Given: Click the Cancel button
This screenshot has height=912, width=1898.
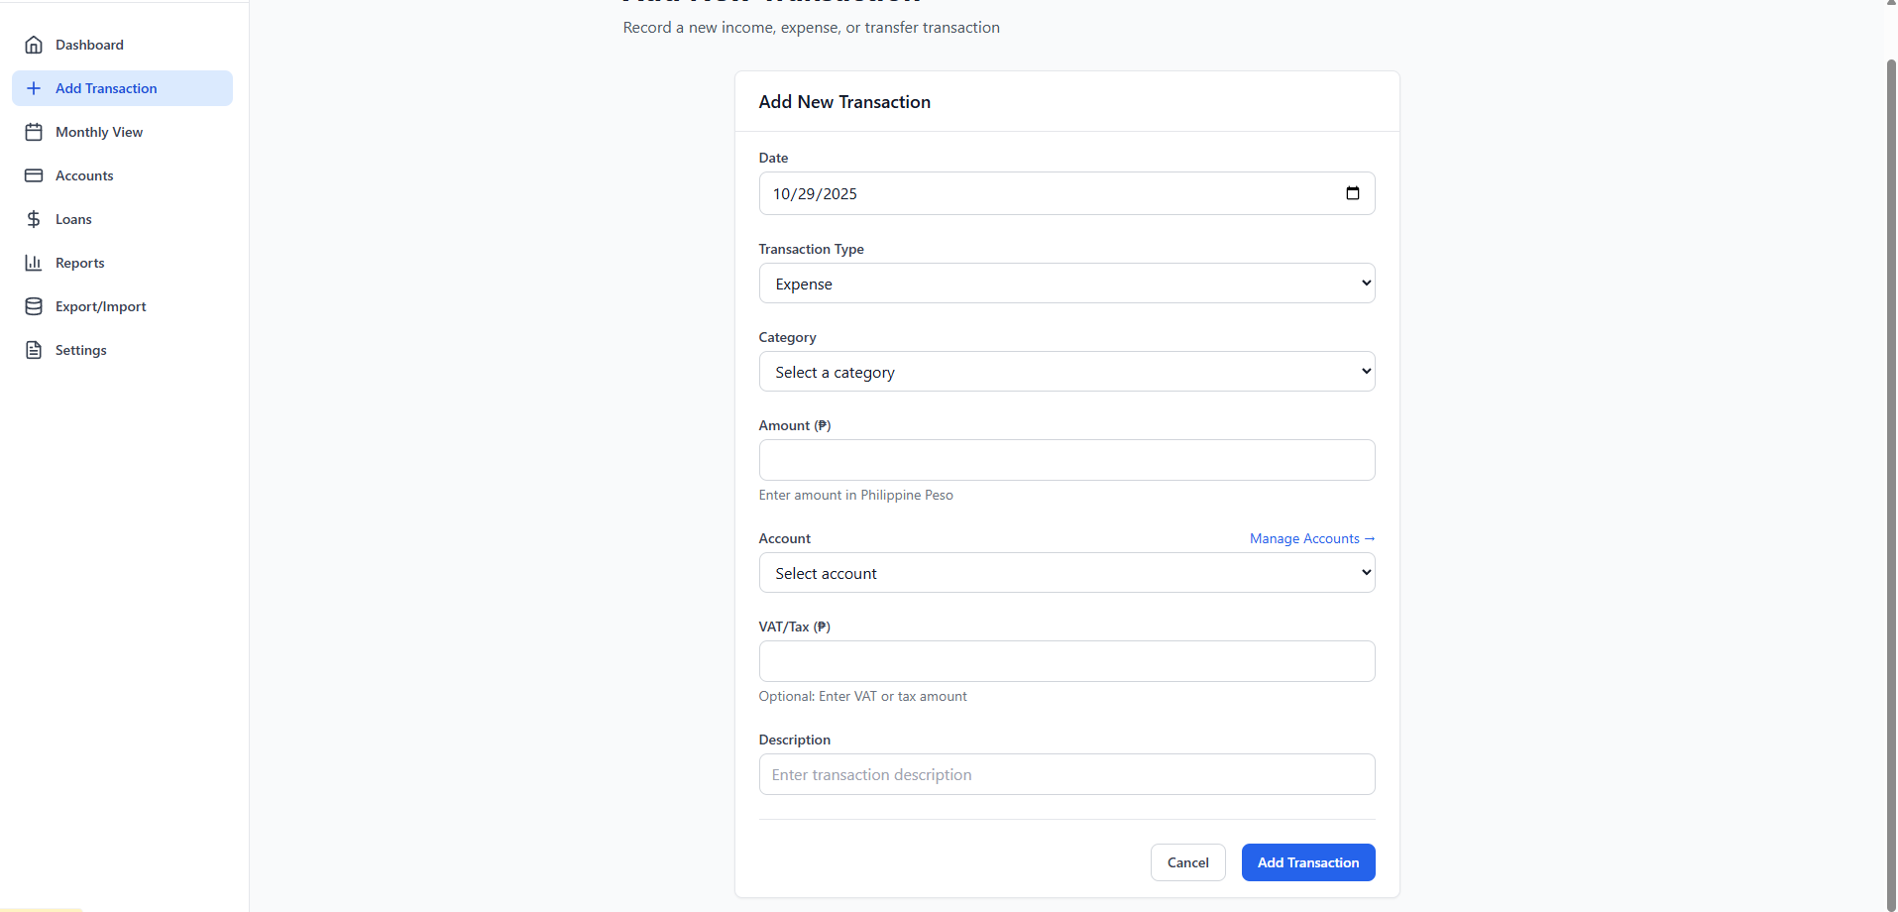Looking at the screenshot, I should (1187, 862).
